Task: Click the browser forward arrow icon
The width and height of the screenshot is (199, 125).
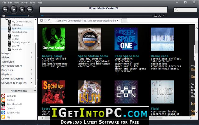Action: pos(45,20)
